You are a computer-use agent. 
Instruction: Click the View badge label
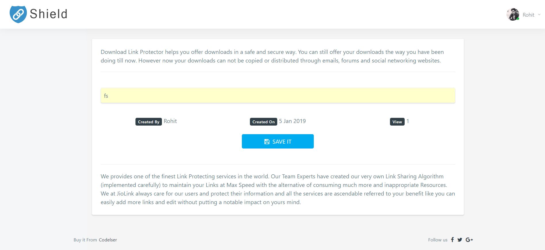click(x=397, y=122)
